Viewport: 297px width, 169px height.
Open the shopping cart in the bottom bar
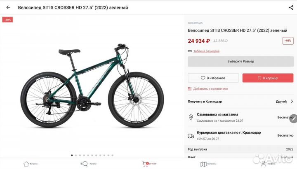point(149,164)
